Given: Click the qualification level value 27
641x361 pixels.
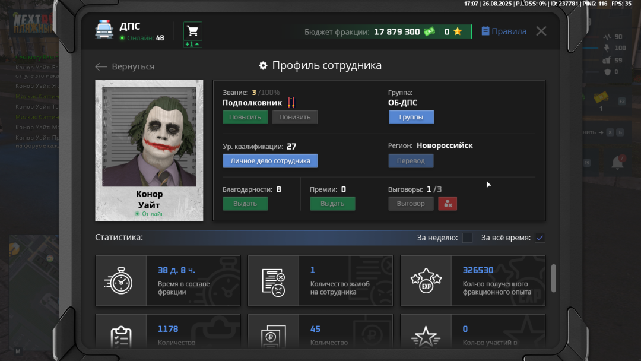Looking at the screenshot, I should pos(291,147).
